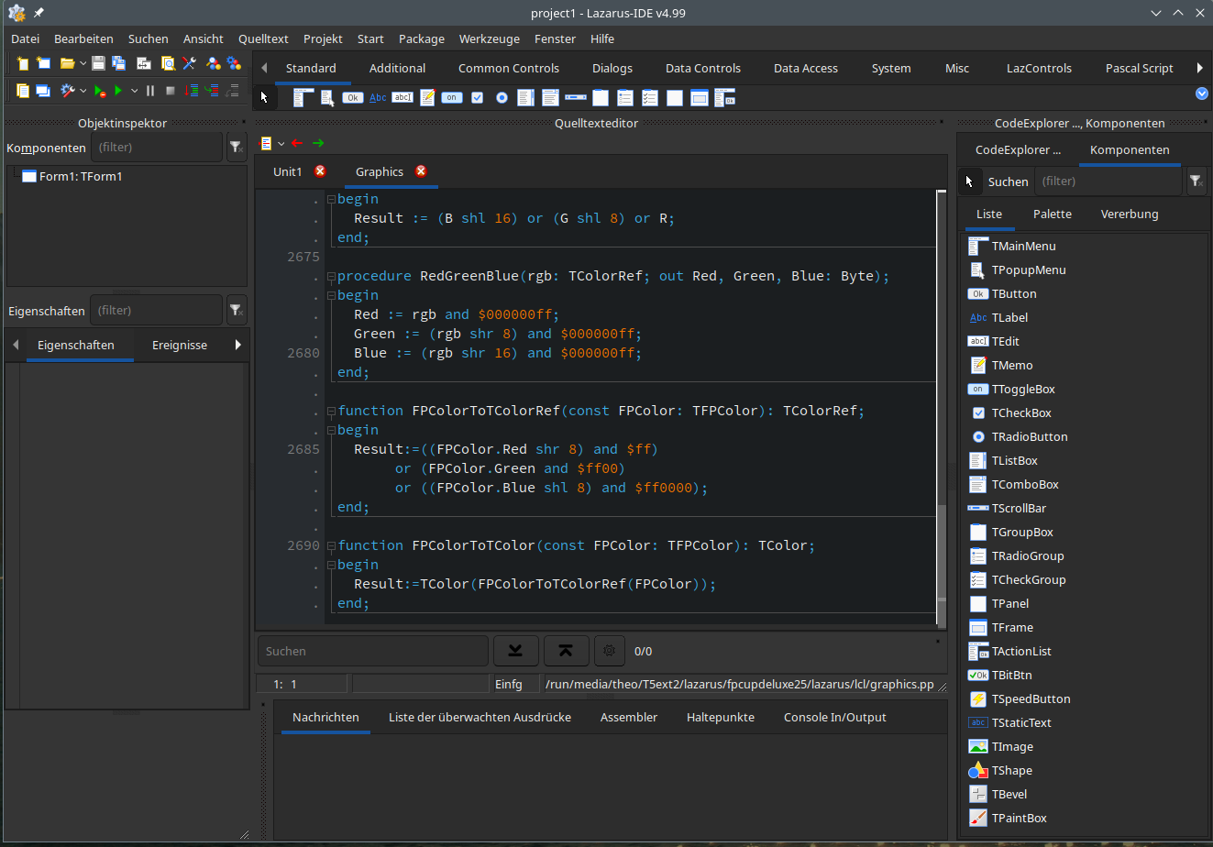Toggle the arrow pointer button beside Suchen
The image size is (1213, 847).
(970, 181)
